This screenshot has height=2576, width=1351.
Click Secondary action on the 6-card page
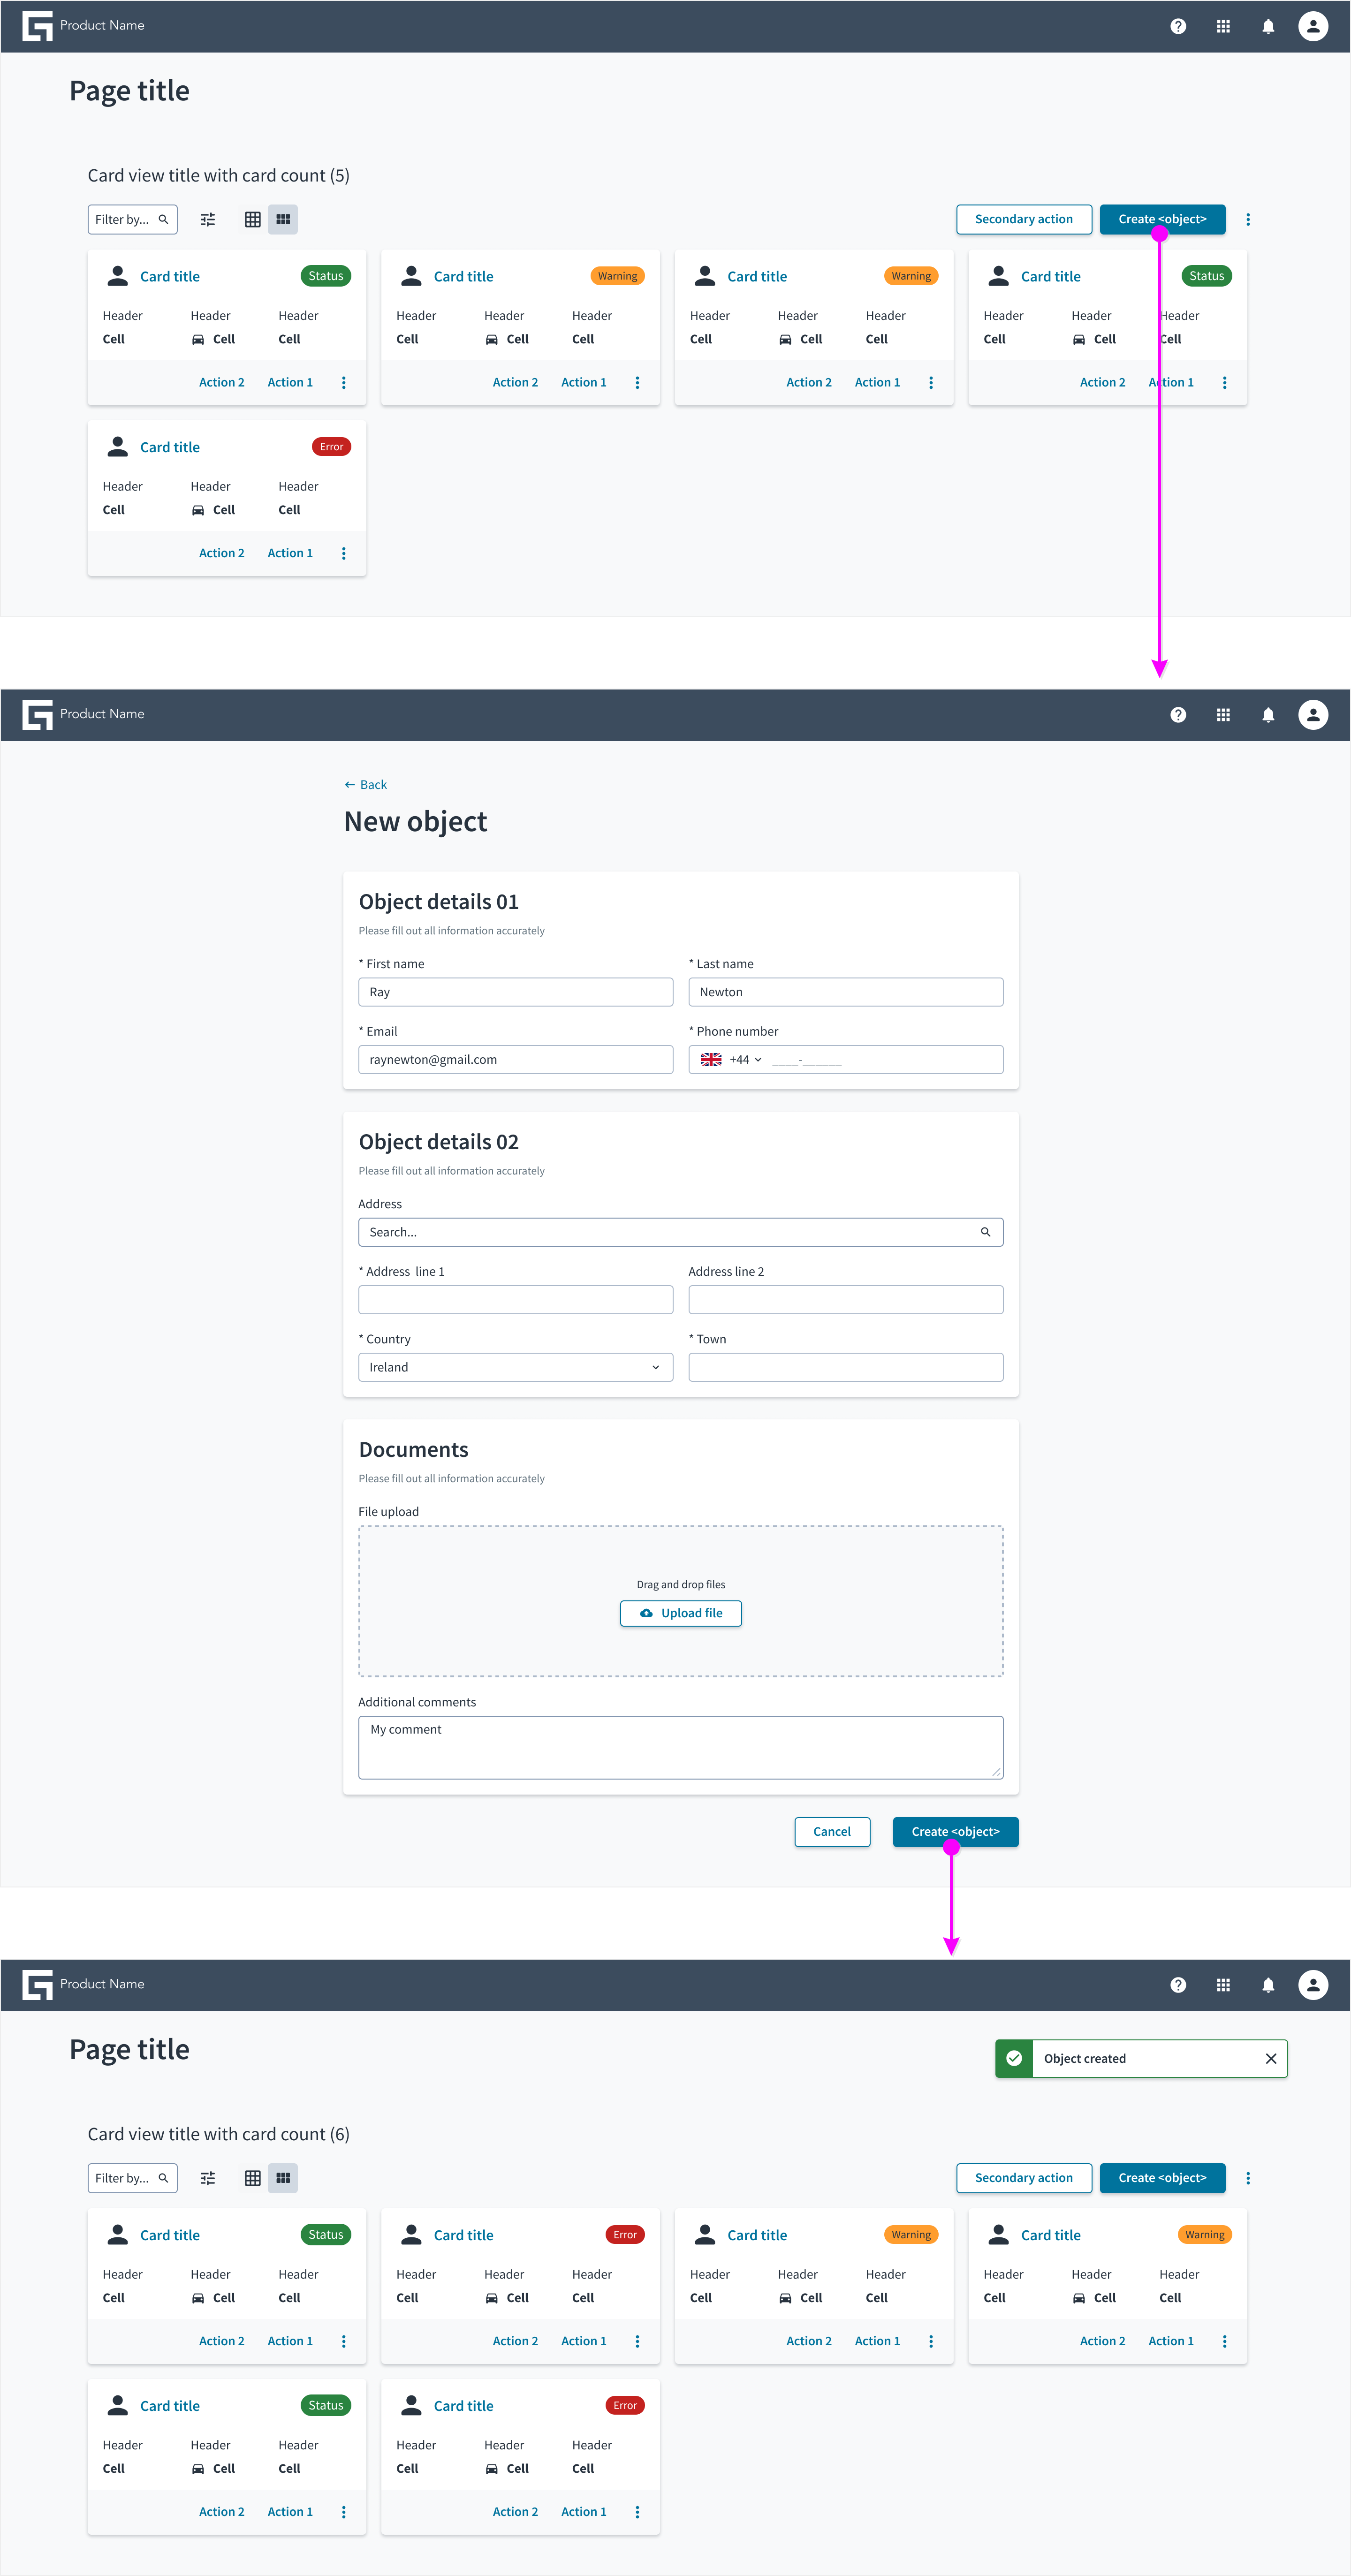(x=1024, y=2178)
